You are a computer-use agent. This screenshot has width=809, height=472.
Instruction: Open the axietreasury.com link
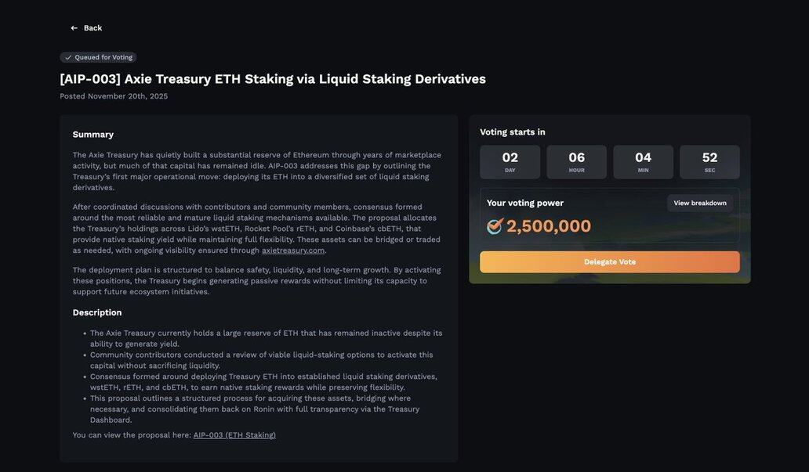293,250
